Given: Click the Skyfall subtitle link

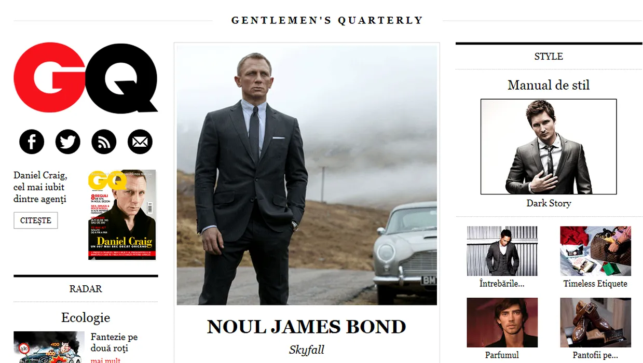Looking at the screenshot, I should (307, 350).
